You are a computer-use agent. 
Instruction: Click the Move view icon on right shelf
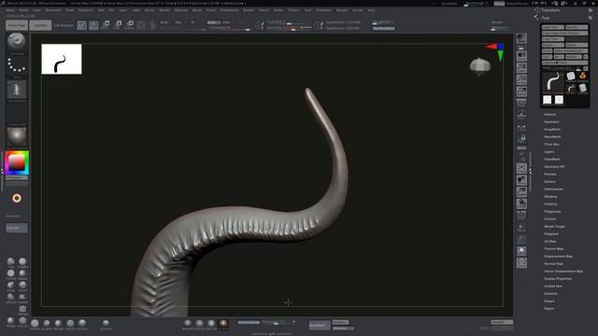coord(521,180)
